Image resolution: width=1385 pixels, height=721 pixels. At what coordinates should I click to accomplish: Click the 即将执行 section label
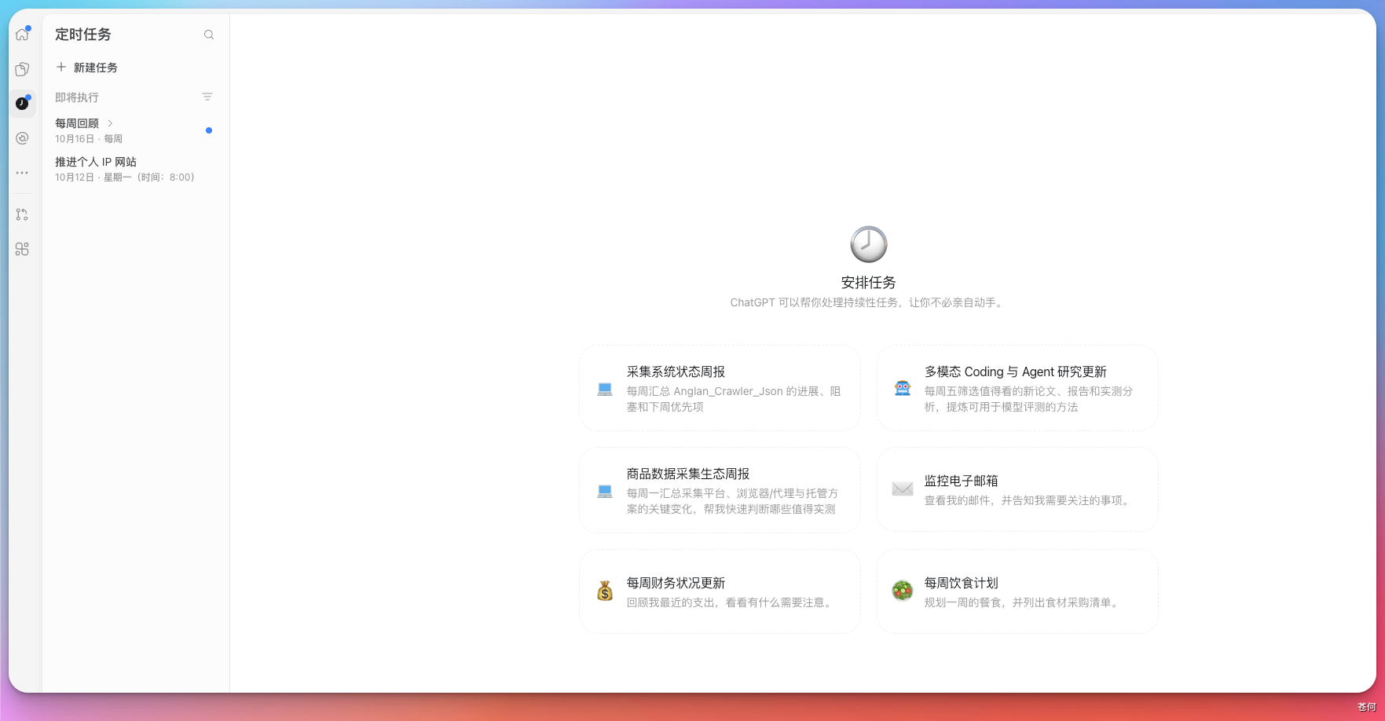click(77, 97)
